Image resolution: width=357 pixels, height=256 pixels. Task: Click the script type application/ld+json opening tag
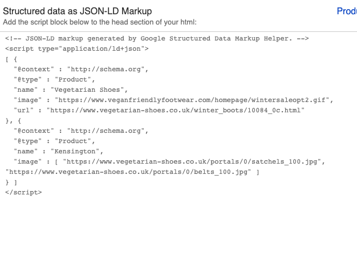click(x=77, y=48)
